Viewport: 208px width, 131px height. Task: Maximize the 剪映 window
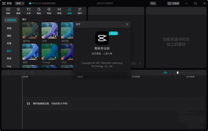point(196,3)
